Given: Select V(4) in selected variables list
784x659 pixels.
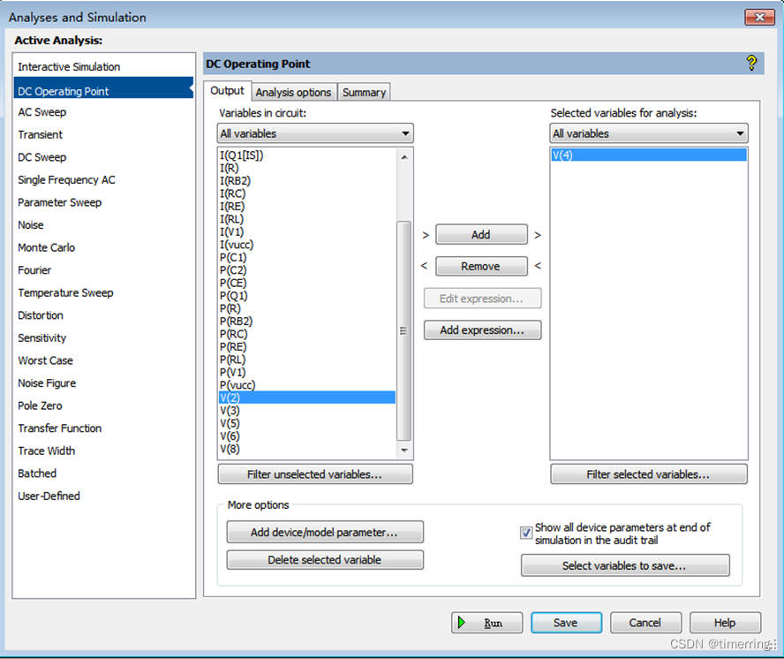Looking at the screenshot, I should click(649, 155).
